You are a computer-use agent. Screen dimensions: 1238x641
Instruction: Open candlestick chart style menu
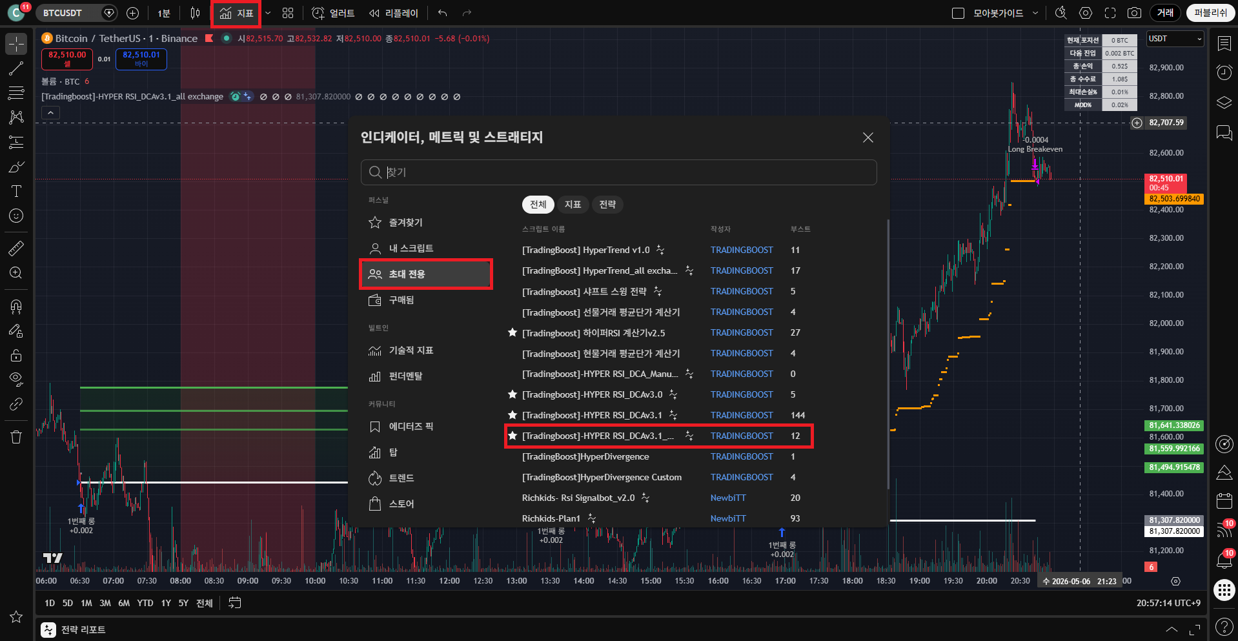pos(195,13)
